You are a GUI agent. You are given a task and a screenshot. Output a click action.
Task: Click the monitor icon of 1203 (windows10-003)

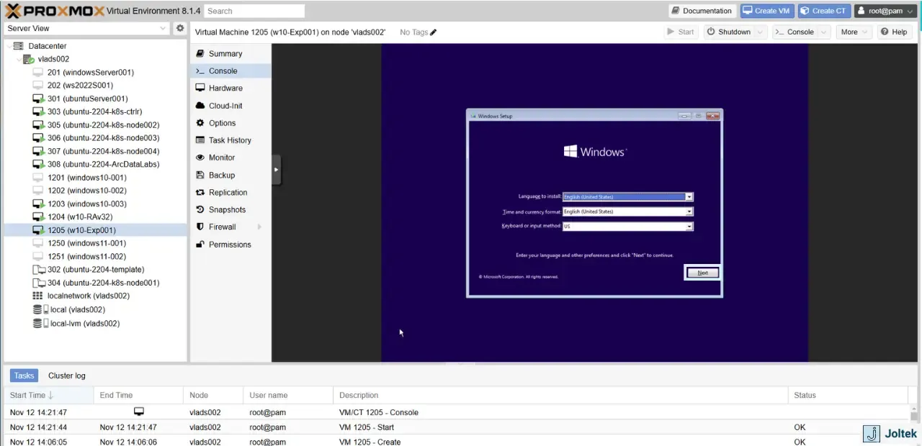point(38,204)
